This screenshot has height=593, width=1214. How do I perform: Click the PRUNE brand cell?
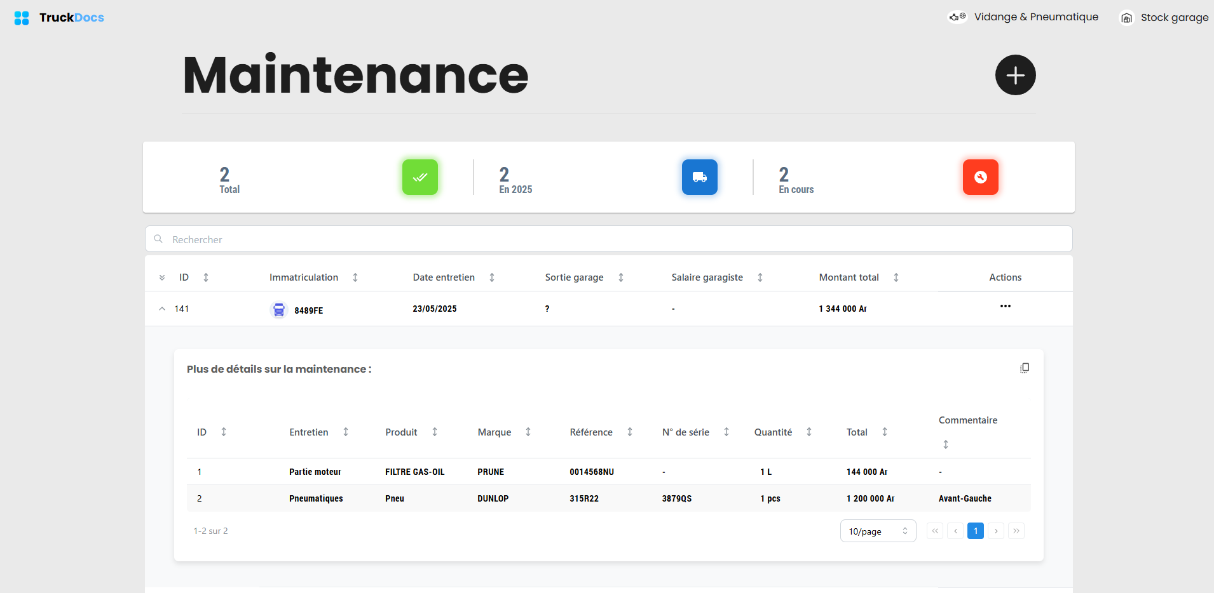click(x=491, y=472)
